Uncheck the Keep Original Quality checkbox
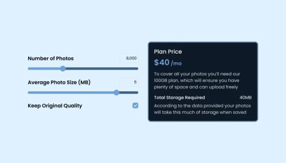286x163 pixels. 135,106
